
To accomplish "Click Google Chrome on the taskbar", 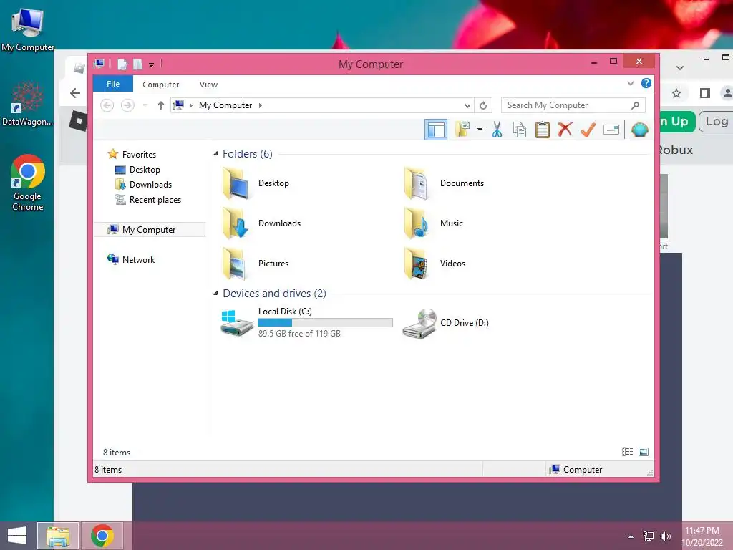I will [102, 536].
